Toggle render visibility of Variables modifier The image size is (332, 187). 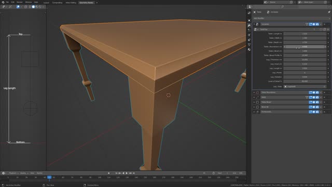click(x=317, y=24)
